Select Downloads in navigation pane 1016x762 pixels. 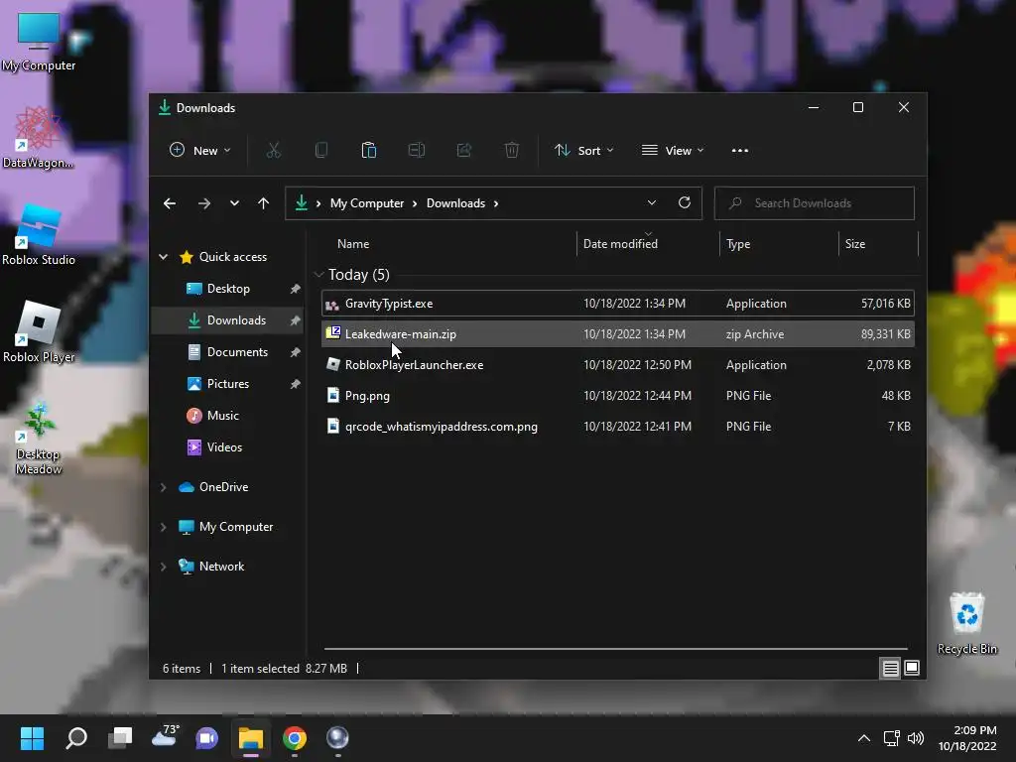[227, 320]
